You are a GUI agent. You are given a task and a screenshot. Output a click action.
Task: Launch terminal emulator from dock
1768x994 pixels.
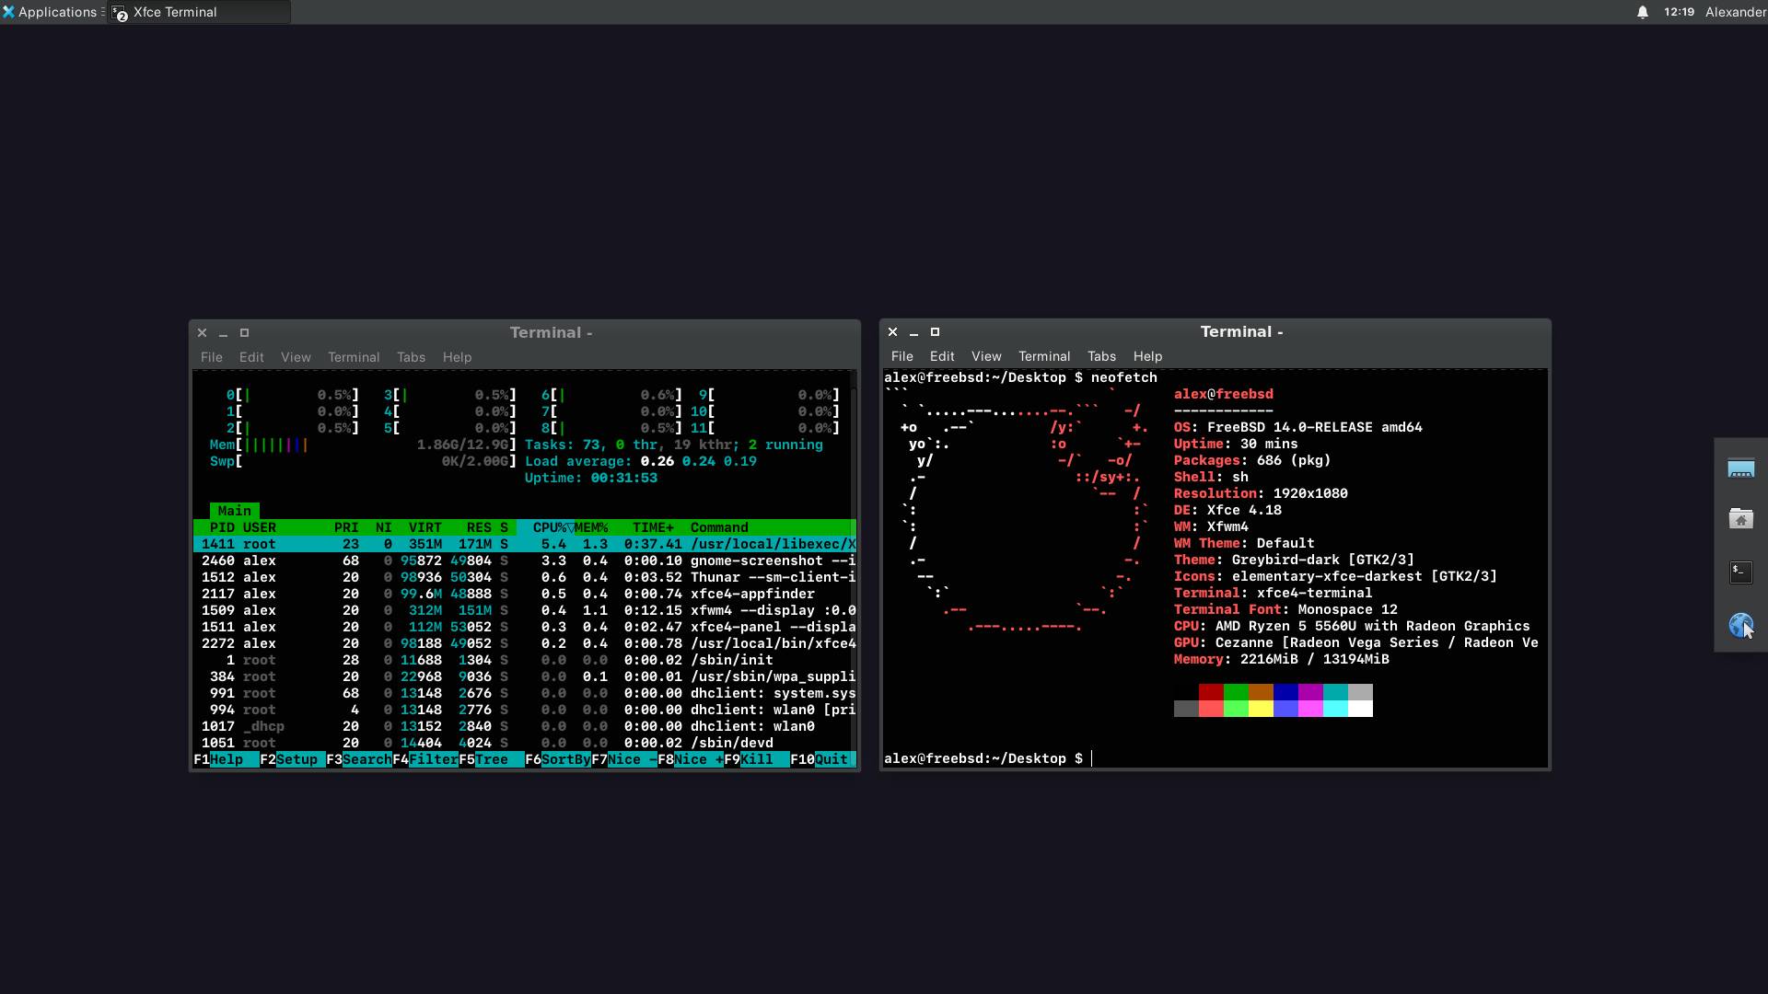pos(1740,572)
